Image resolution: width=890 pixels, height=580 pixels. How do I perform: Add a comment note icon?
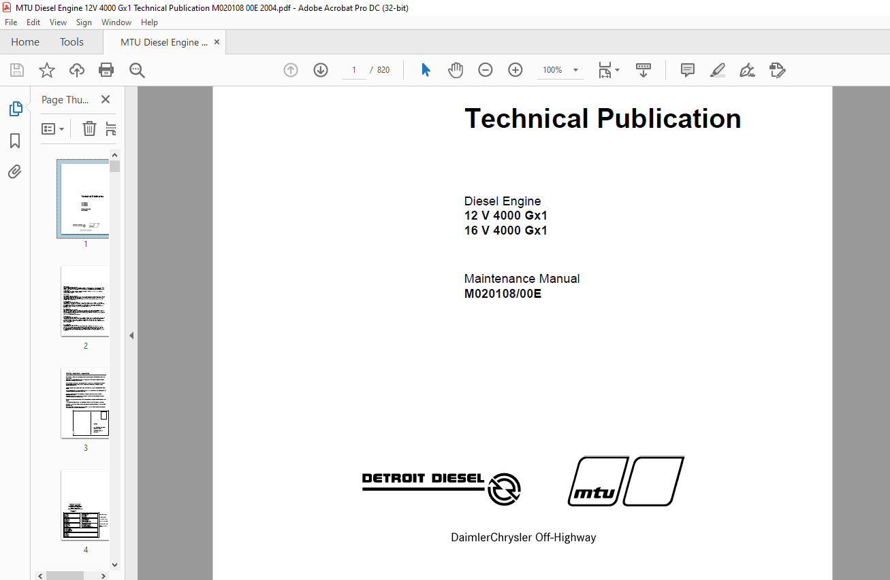point(688,70)
